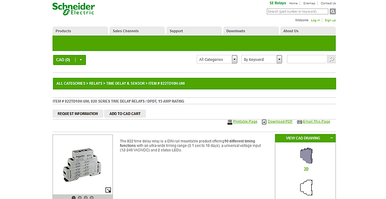Click the envelope icon beside Email This Page

(300, 122)
